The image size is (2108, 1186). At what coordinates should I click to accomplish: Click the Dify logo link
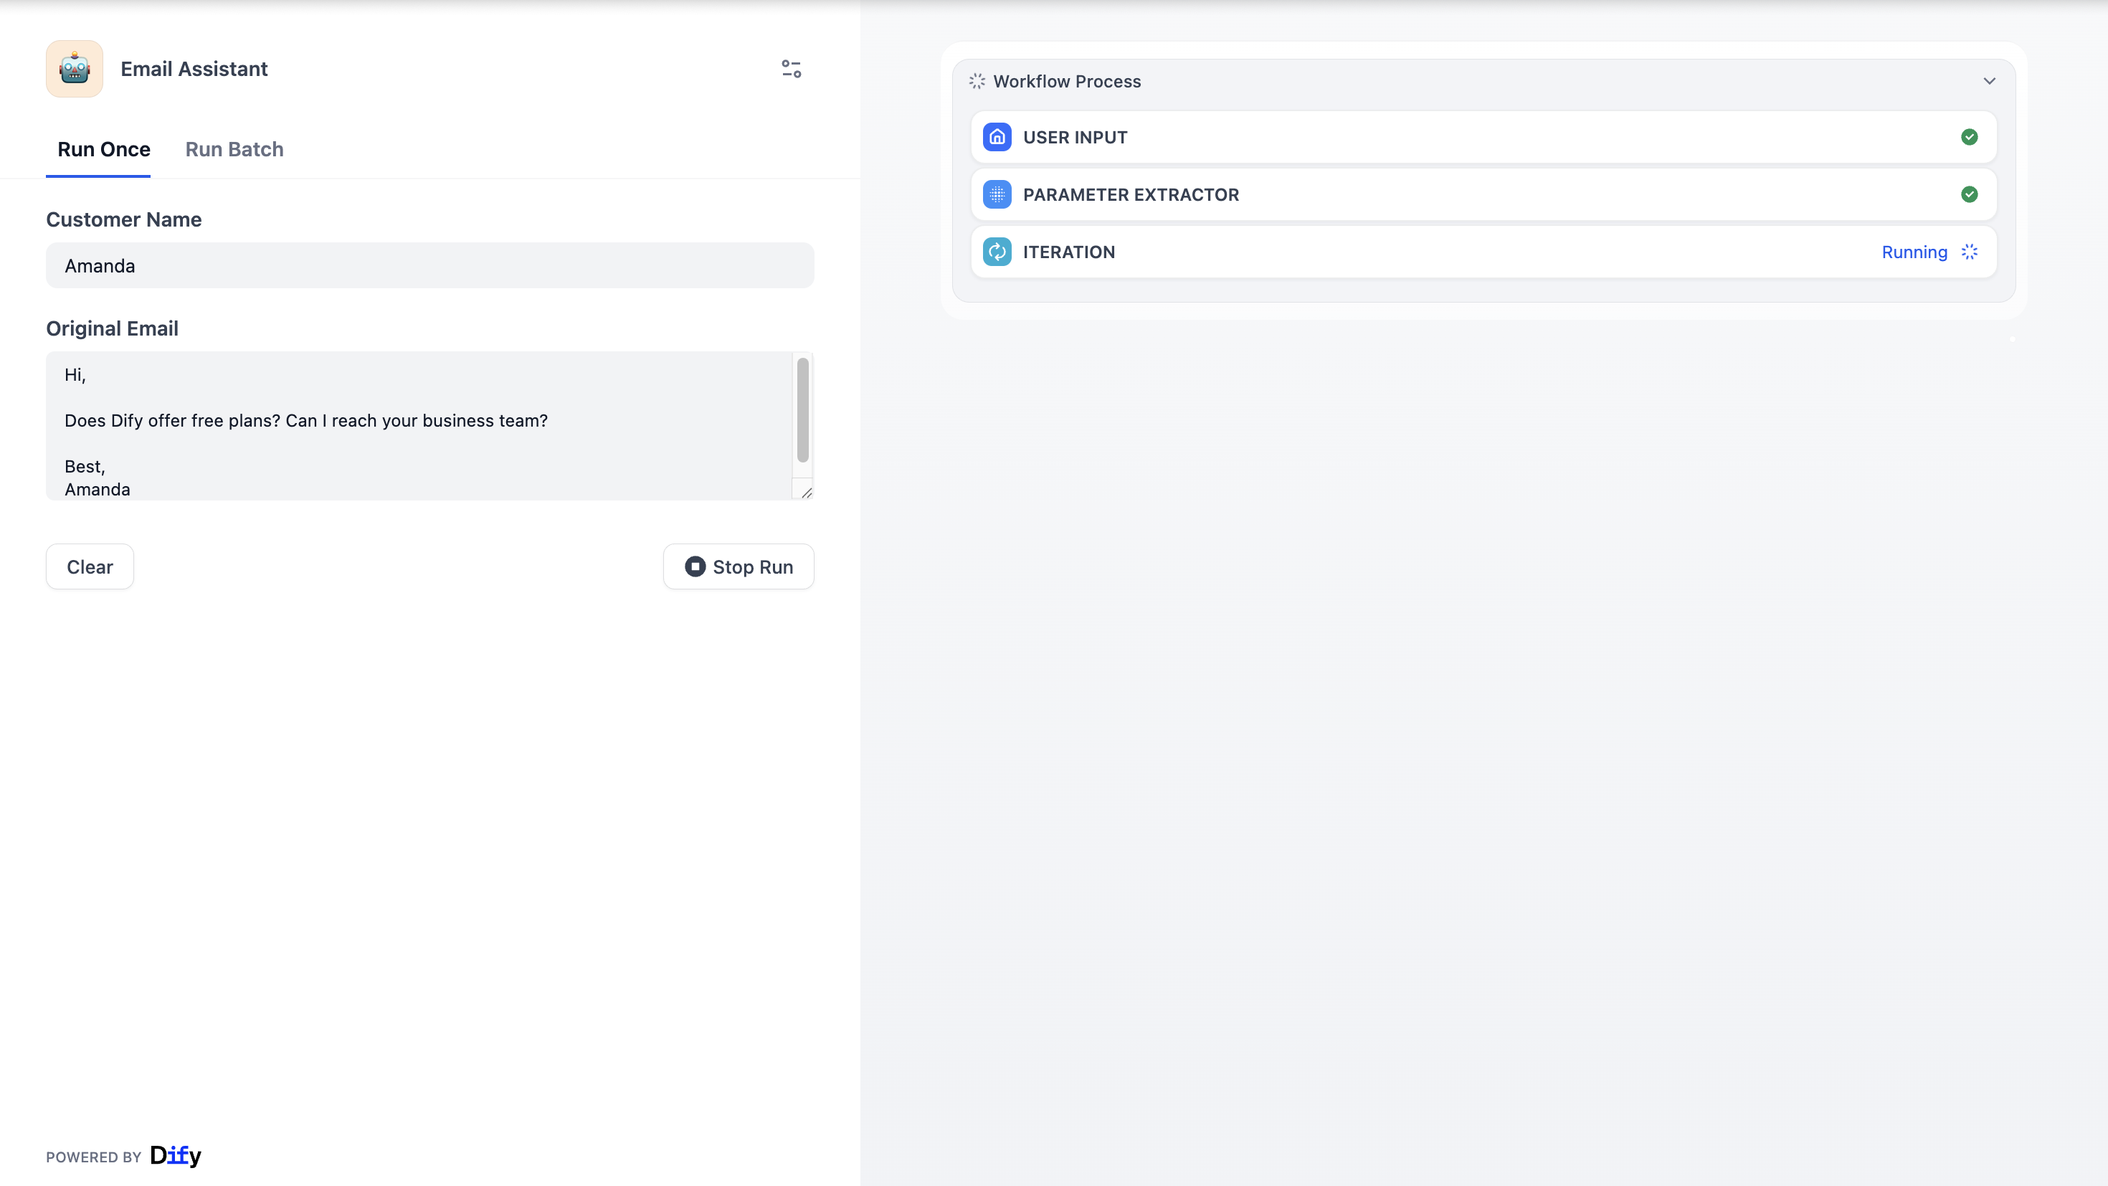(x=176, y=1156)
